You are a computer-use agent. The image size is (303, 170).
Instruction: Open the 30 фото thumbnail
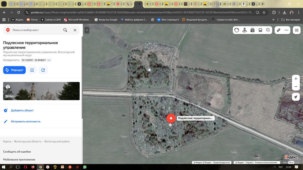(x=41, y=91)
